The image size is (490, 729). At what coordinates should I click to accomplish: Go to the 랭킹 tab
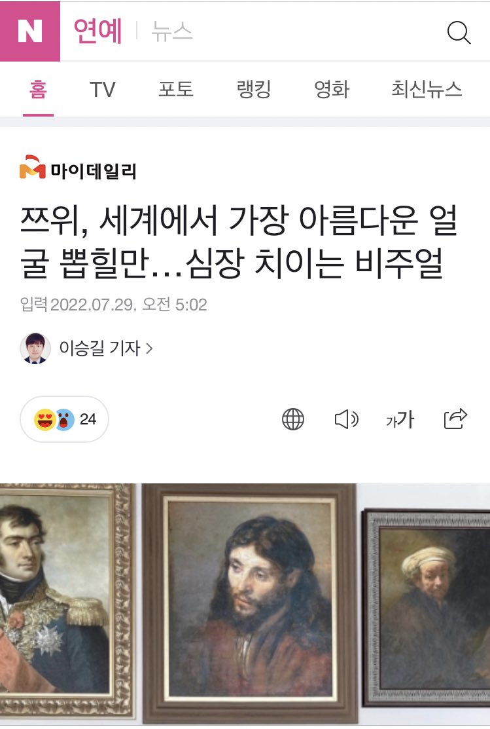254,89
